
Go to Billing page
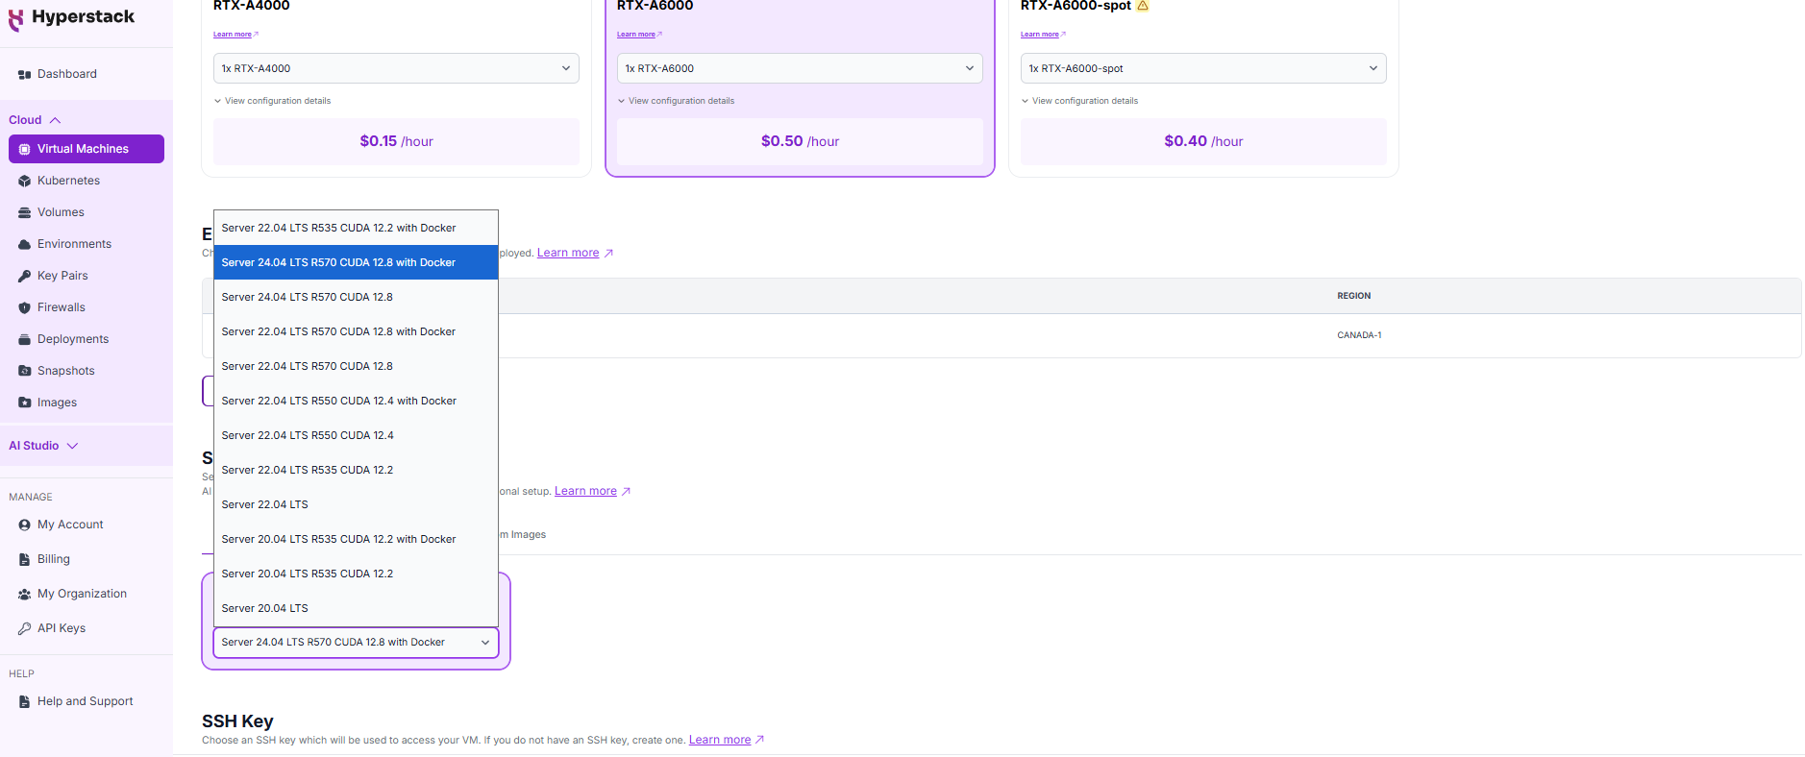pos(53,559)
